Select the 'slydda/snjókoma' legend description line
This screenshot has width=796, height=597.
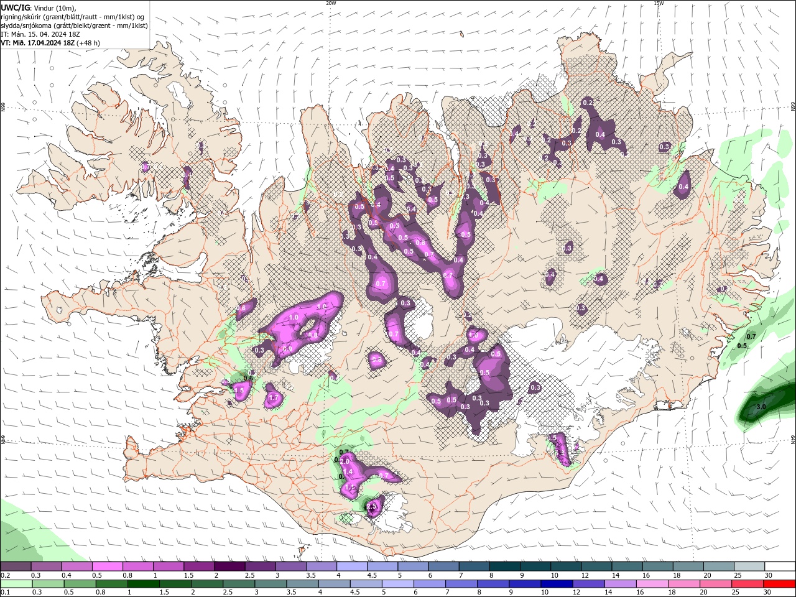[x=74, y=25]
